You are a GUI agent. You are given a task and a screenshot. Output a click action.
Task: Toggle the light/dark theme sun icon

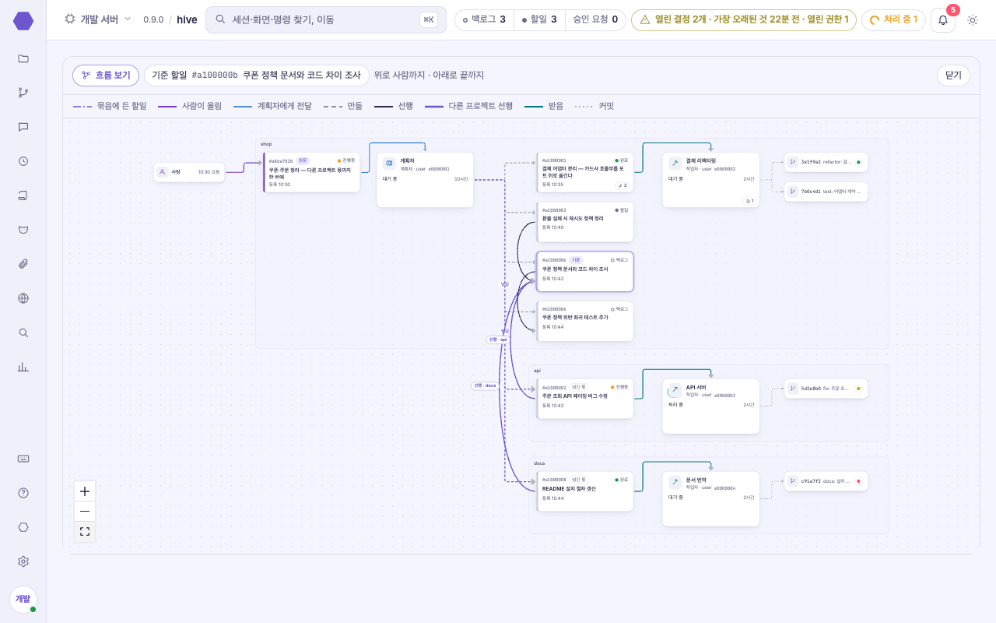(973, 19)
